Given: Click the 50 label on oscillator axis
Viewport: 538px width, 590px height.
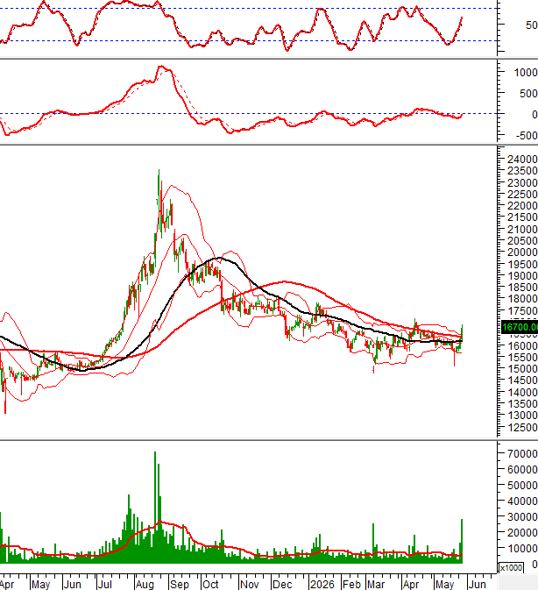Looking at the screenshot, I should click(x=532, y=25).
